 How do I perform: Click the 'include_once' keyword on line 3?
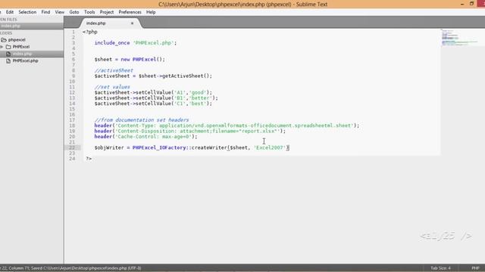112,43
